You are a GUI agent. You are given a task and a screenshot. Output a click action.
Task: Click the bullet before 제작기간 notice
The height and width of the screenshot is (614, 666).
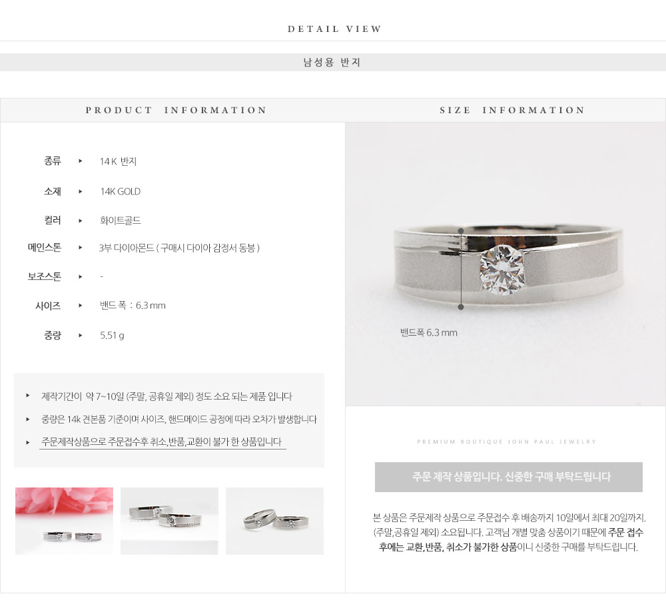[x=27, y=396]
